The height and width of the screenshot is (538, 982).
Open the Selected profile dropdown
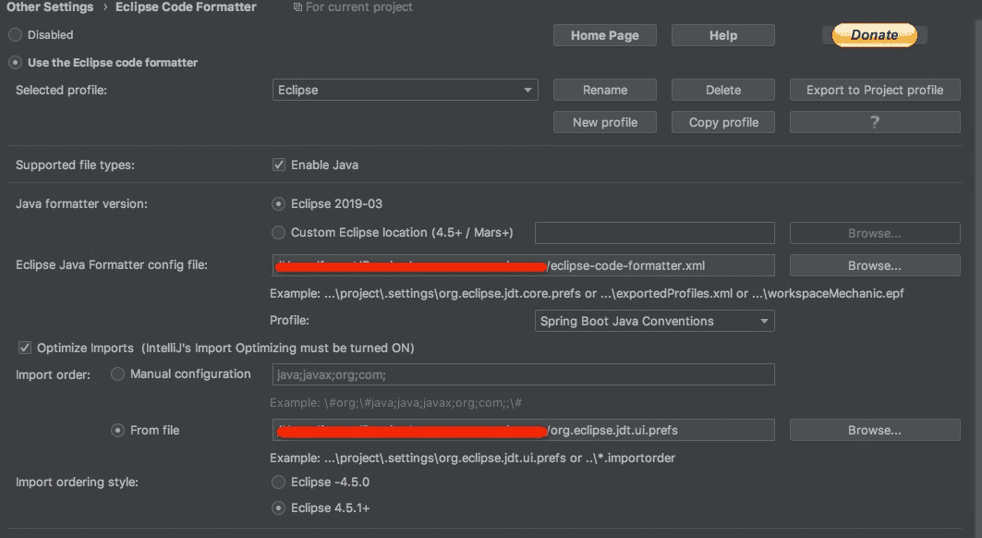(x=406, y=90)
